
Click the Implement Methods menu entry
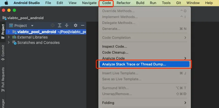[144, 17]
